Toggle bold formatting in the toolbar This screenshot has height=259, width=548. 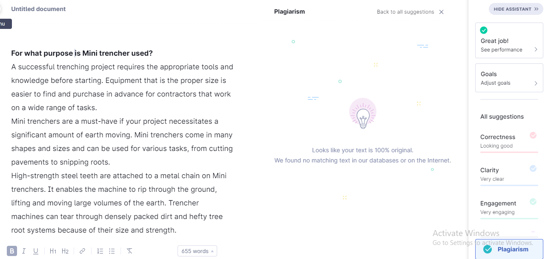(12, 251)
